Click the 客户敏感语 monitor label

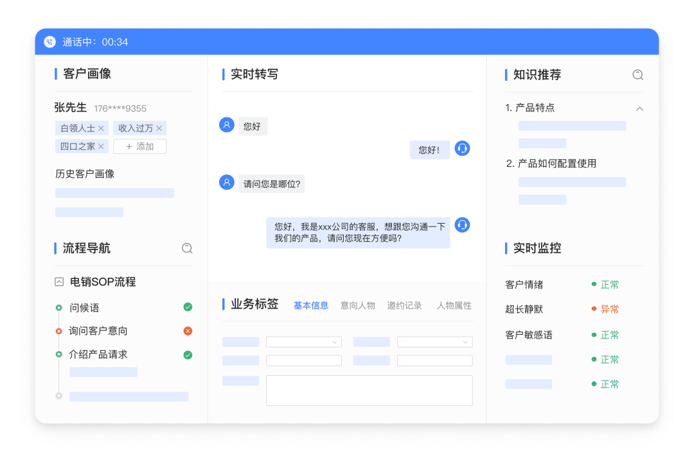pyautogui.click(x=529, y=335)
